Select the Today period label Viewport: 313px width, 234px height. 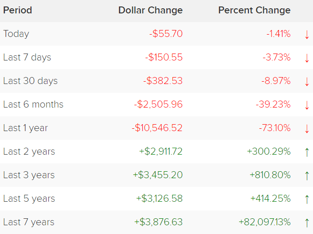[x=16, y=34]
